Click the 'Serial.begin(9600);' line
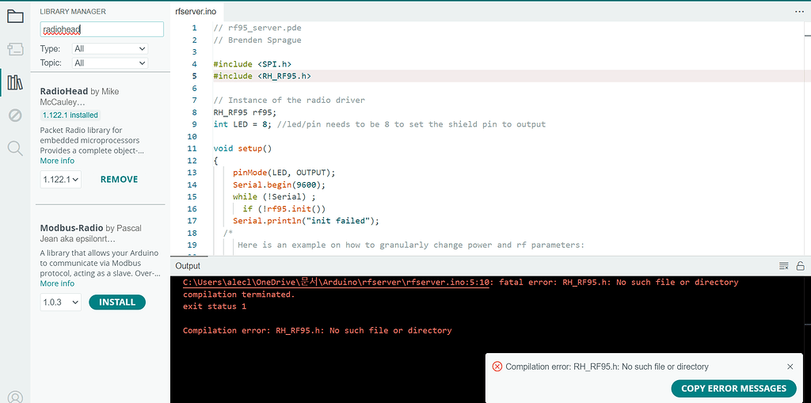The height and width of the screenshot is (403, 811). 280,184
